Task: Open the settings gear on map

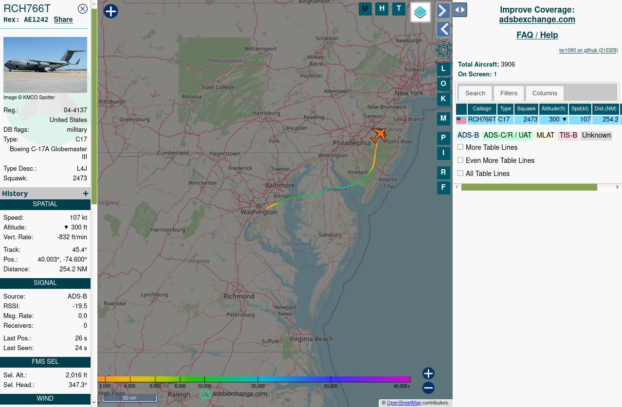Action: 443,50
